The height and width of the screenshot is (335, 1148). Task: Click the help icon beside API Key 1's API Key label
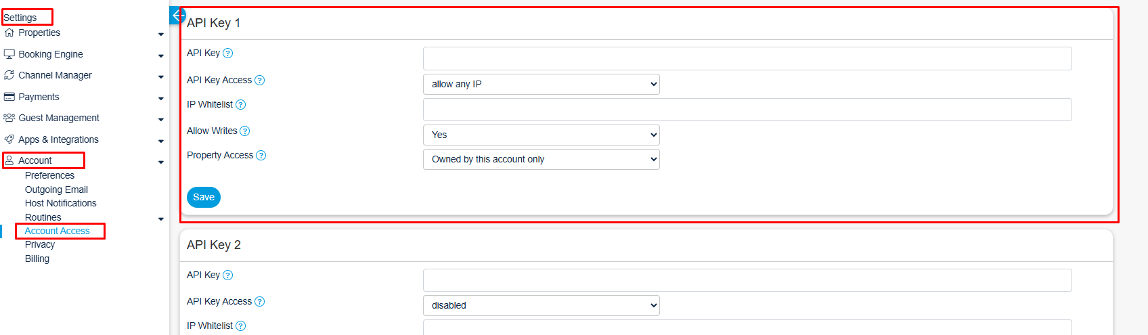pyautogui.click(x=228, y=53)
